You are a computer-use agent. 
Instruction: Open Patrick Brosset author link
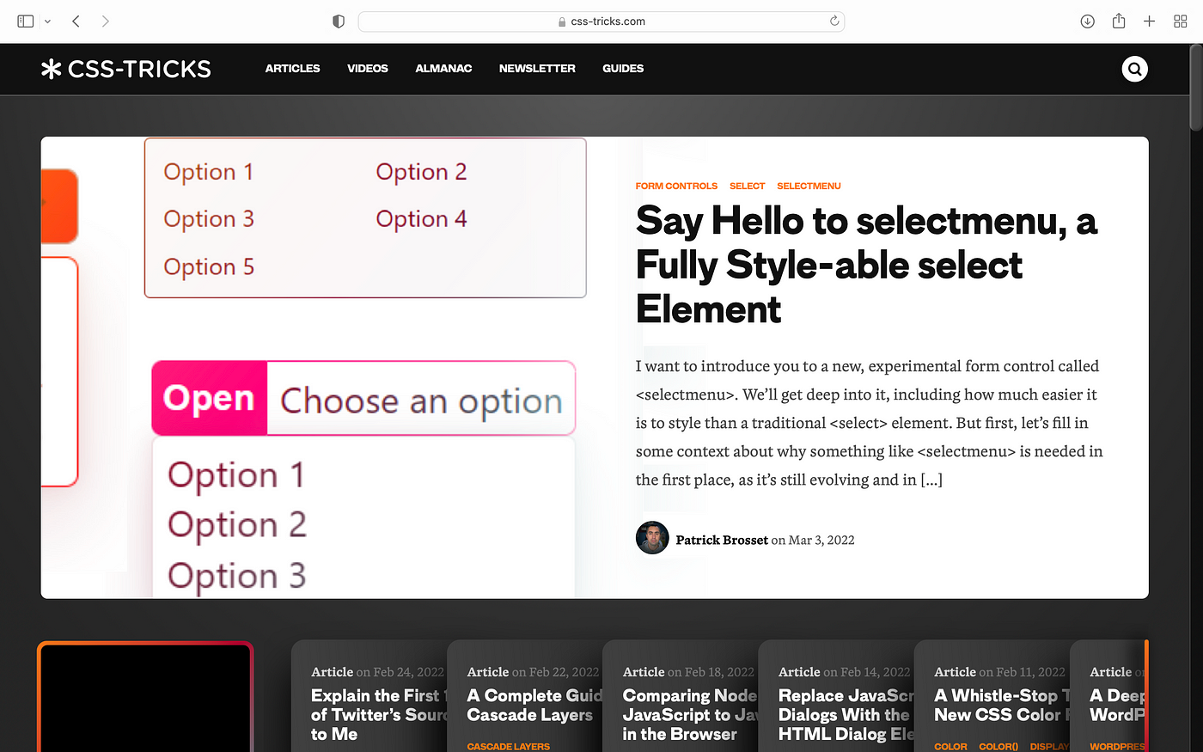click(722, 540)
